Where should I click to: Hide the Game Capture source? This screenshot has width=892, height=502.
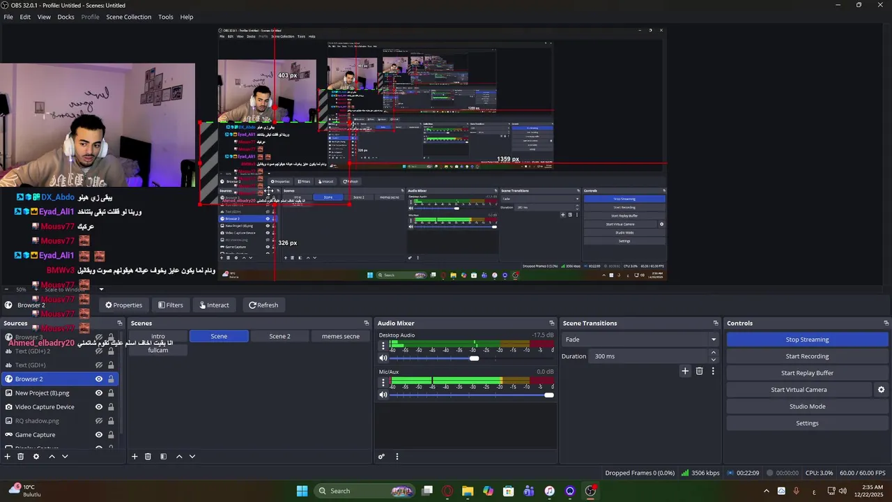click(x=99, y=434)
